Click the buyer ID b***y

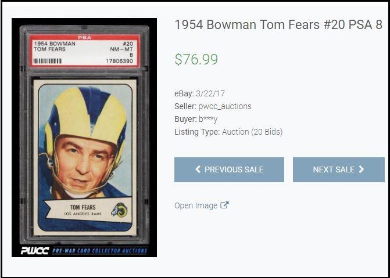208,119
